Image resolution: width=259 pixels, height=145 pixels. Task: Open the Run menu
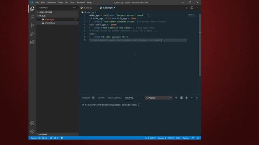click(x=72, y=2)
